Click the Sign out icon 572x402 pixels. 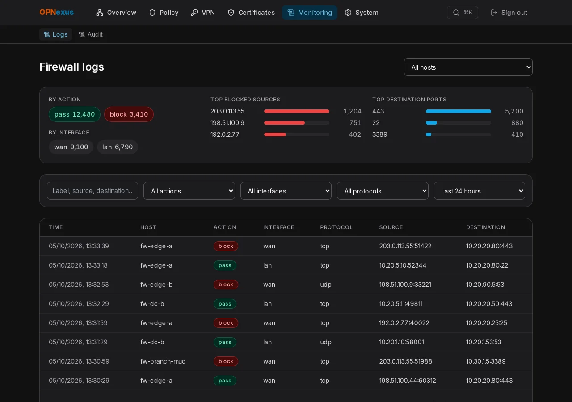pos(494,13)
